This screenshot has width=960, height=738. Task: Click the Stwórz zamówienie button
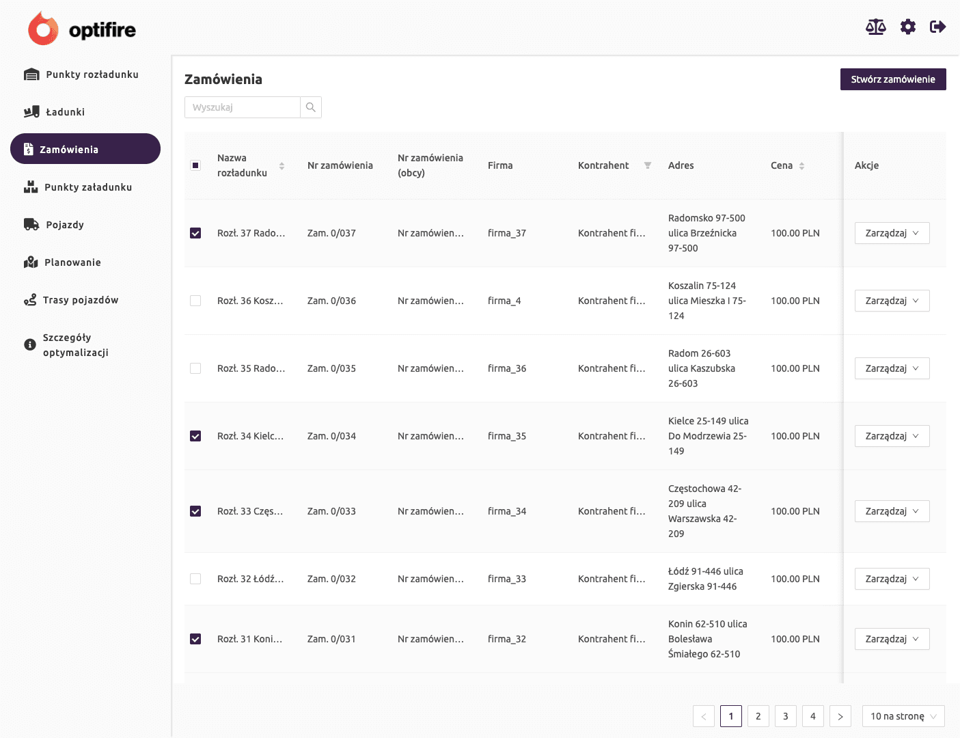pyautogui.click(x=892, y=79)
